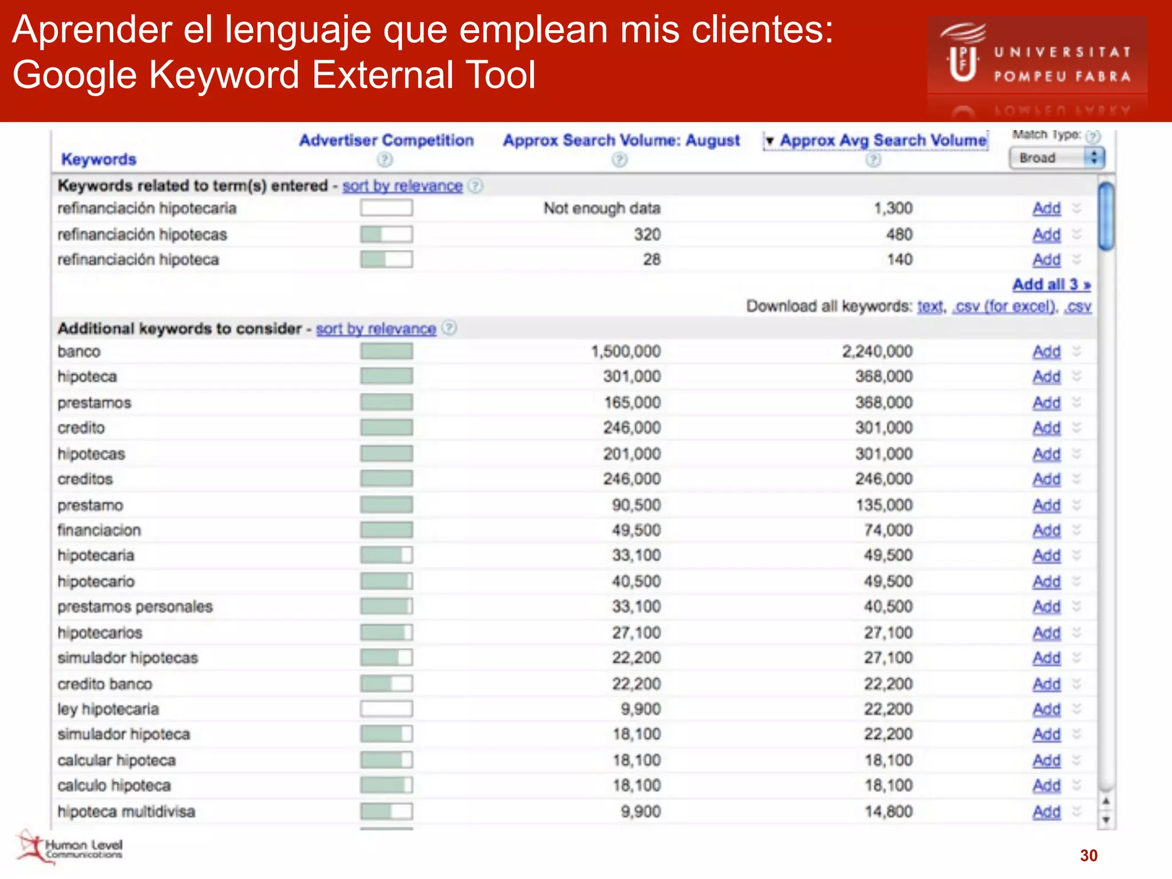Expand options chevron for banco row
This screenshot has width=1172, height=879.
[x=1076, y=351]
